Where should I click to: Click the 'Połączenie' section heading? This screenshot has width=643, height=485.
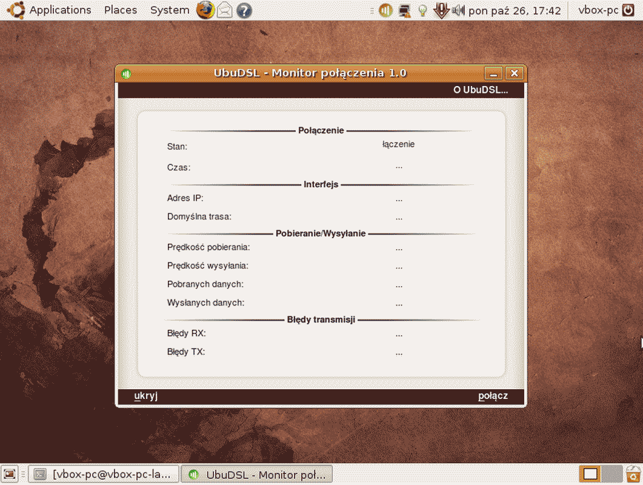click(321, 130)
